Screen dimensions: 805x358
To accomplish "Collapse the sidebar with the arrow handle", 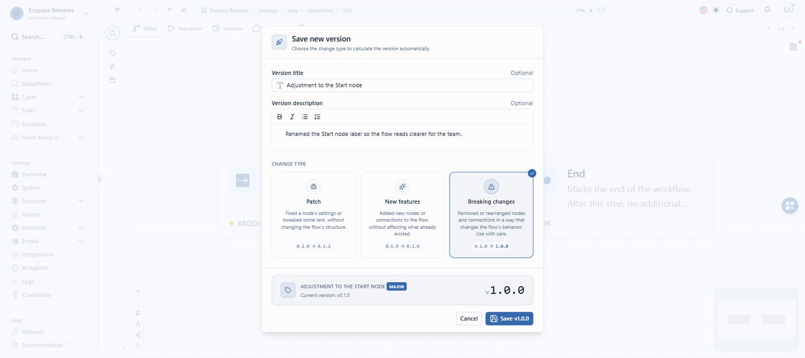I will (x=100, y=179).
